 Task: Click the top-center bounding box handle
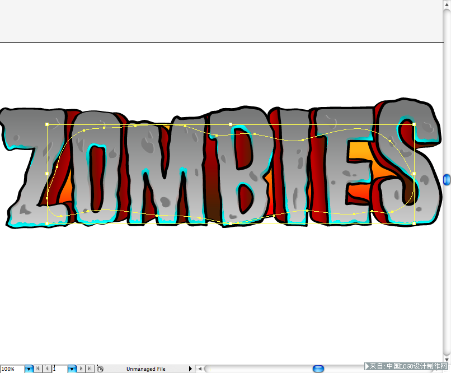[231, 124]
